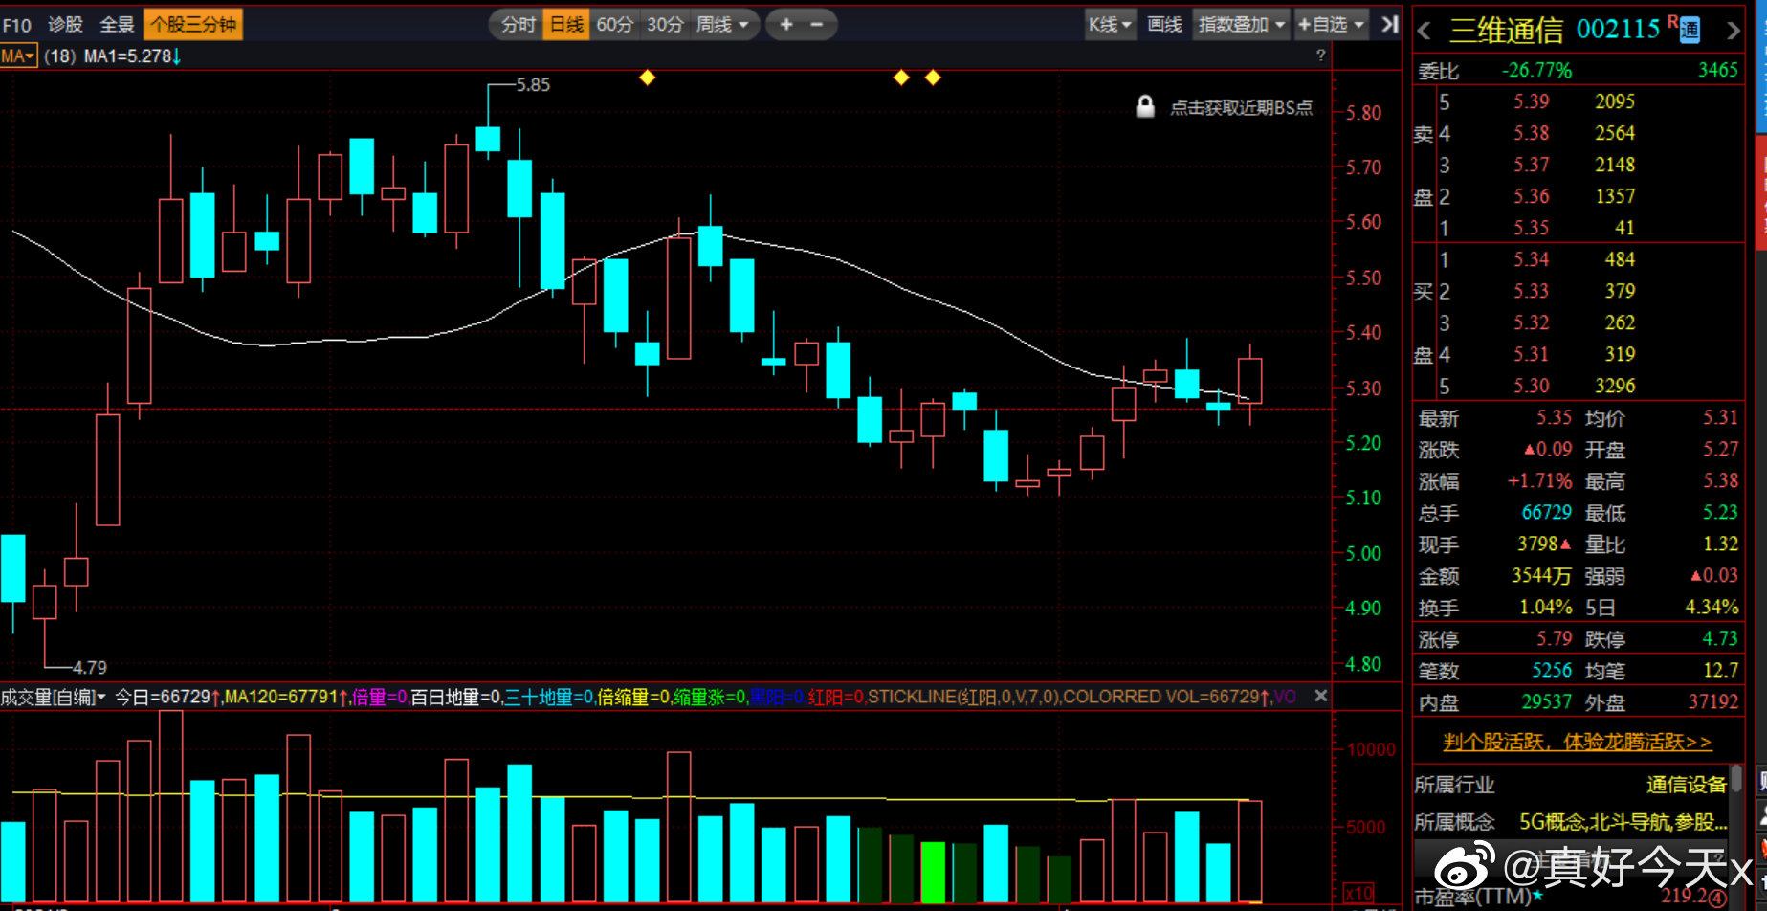This screenshot has width=1767, height=911.
Task: Open 判个股活跃,体验龙腾活跃 link
Action: [x=1577, y=742]
